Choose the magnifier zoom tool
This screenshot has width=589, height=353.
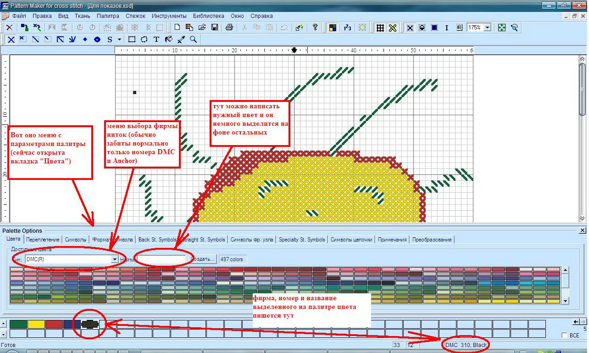tap(194, 39)
